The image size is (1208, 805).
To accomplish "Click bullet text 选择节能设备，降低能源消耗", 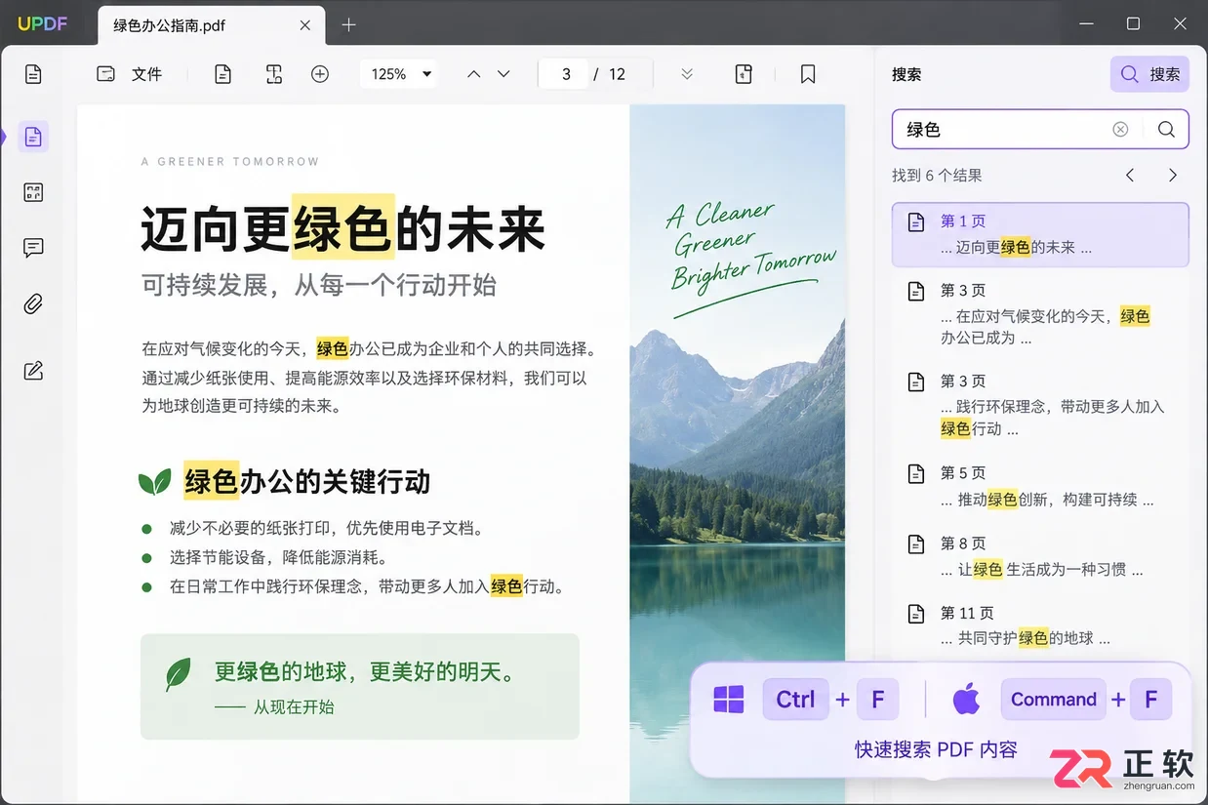I will point(279,557).
